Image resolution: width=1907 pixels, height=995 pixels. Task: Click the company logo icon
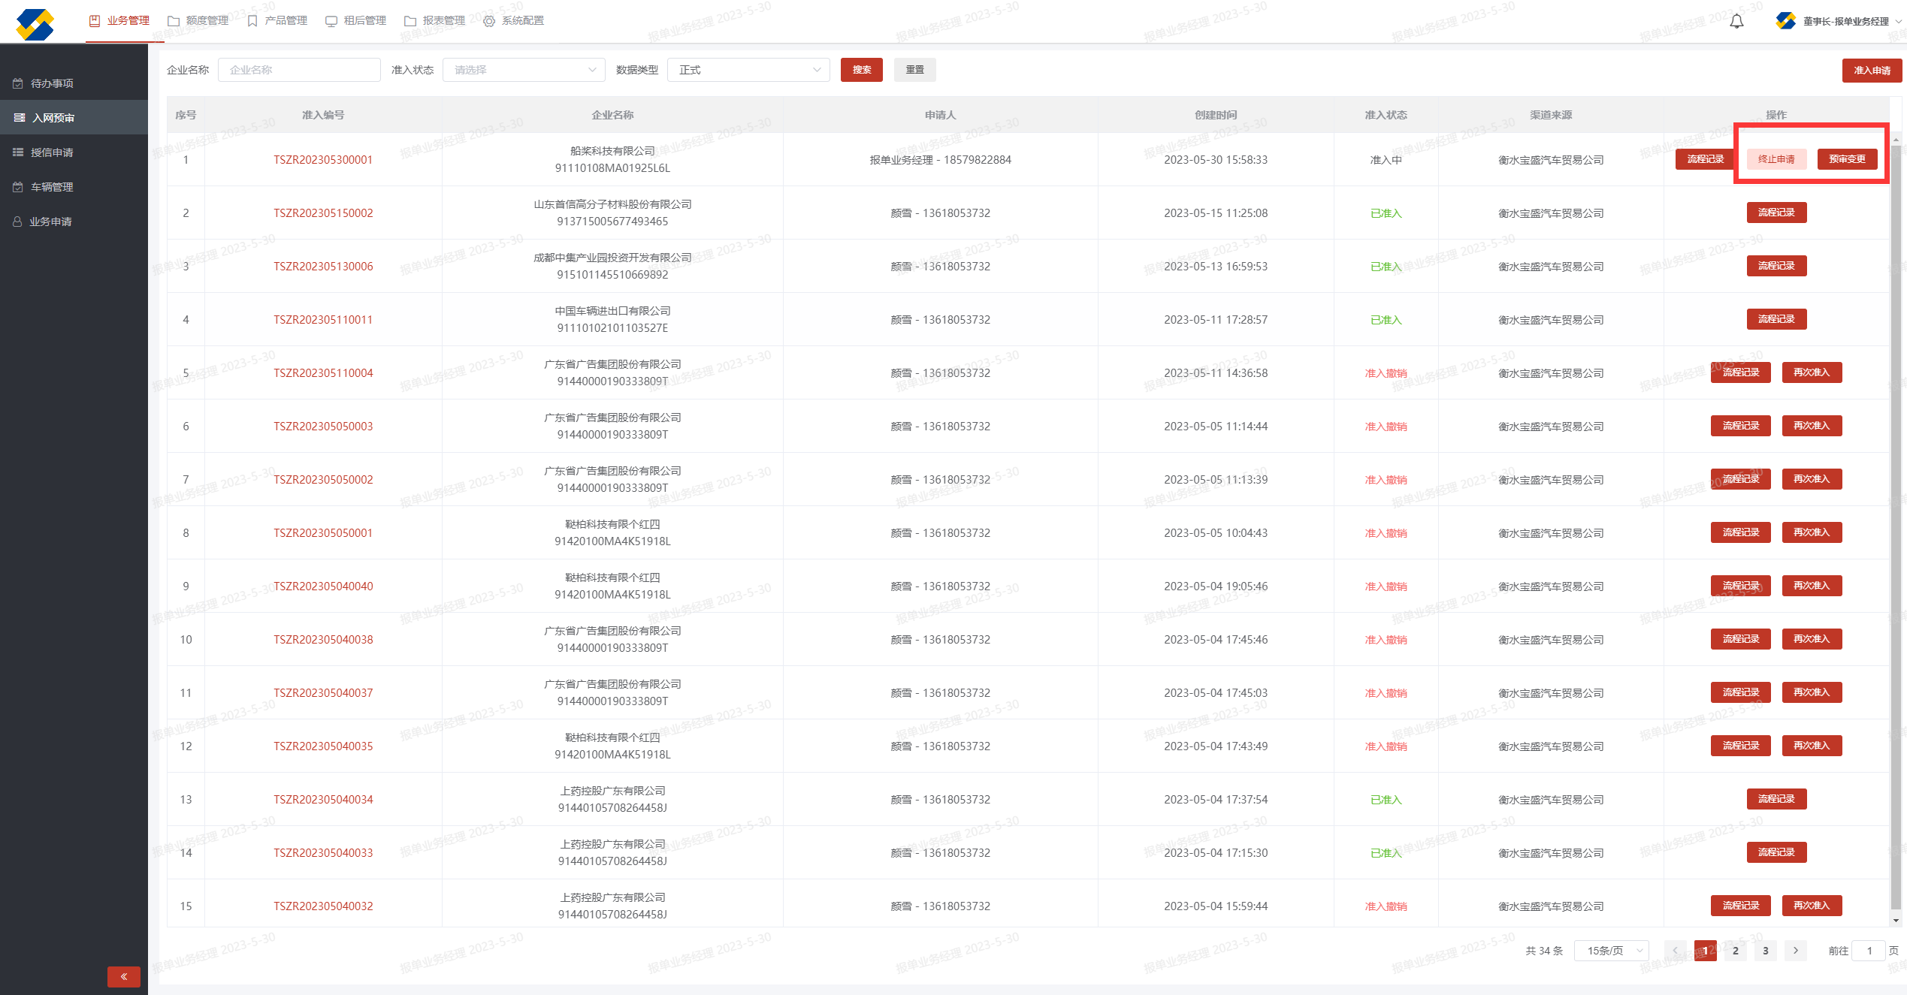coord(35,24)
